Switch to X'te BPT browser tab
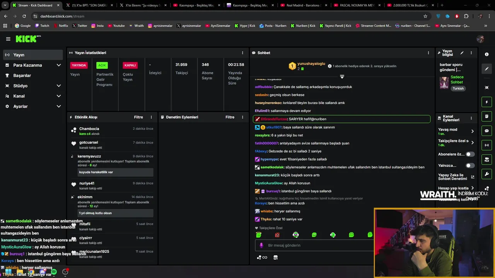The height and width of the screenshot is (278, 495). tap(89, 5)
